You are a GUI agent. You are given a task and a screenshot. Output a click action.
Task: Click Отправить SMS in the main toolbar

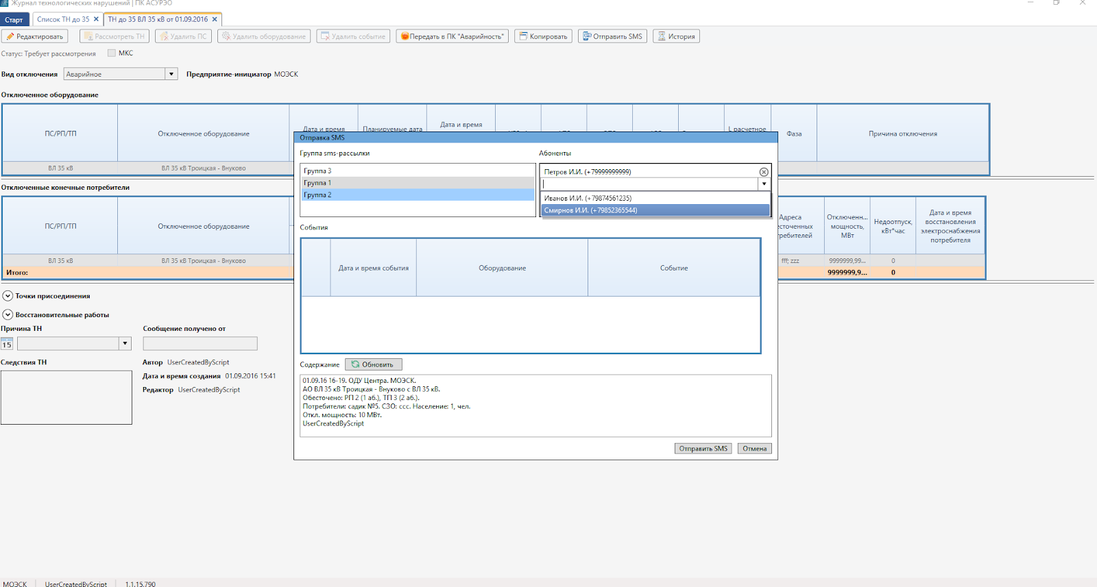pyautogui.click(x=612, y=36)
